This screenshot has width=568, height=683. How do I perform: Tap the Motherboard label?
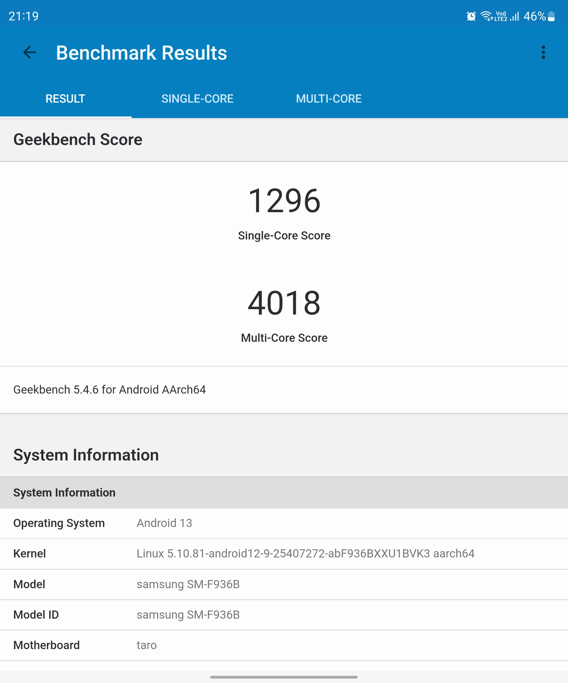tap(46, 645)
